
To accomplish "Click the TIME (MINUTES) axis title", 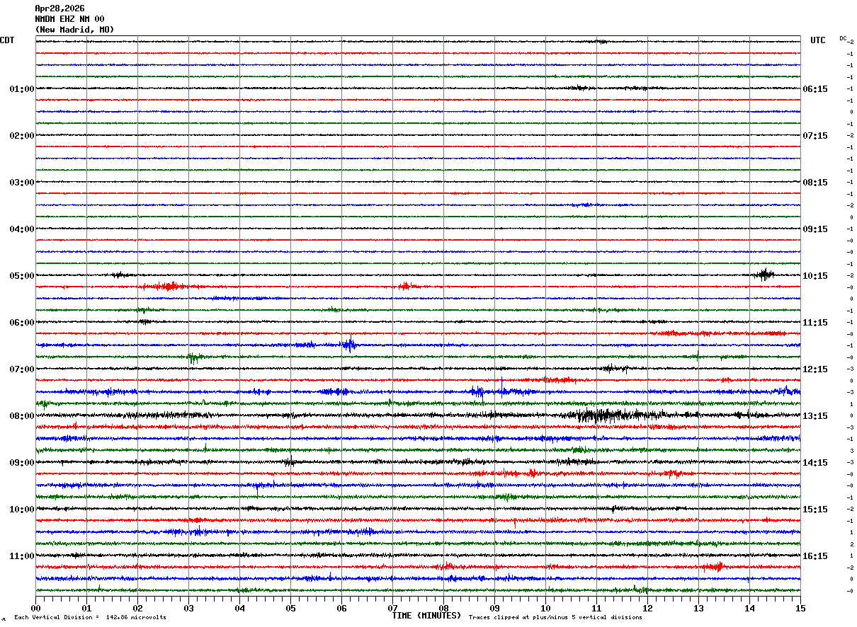I will point(426,616).
